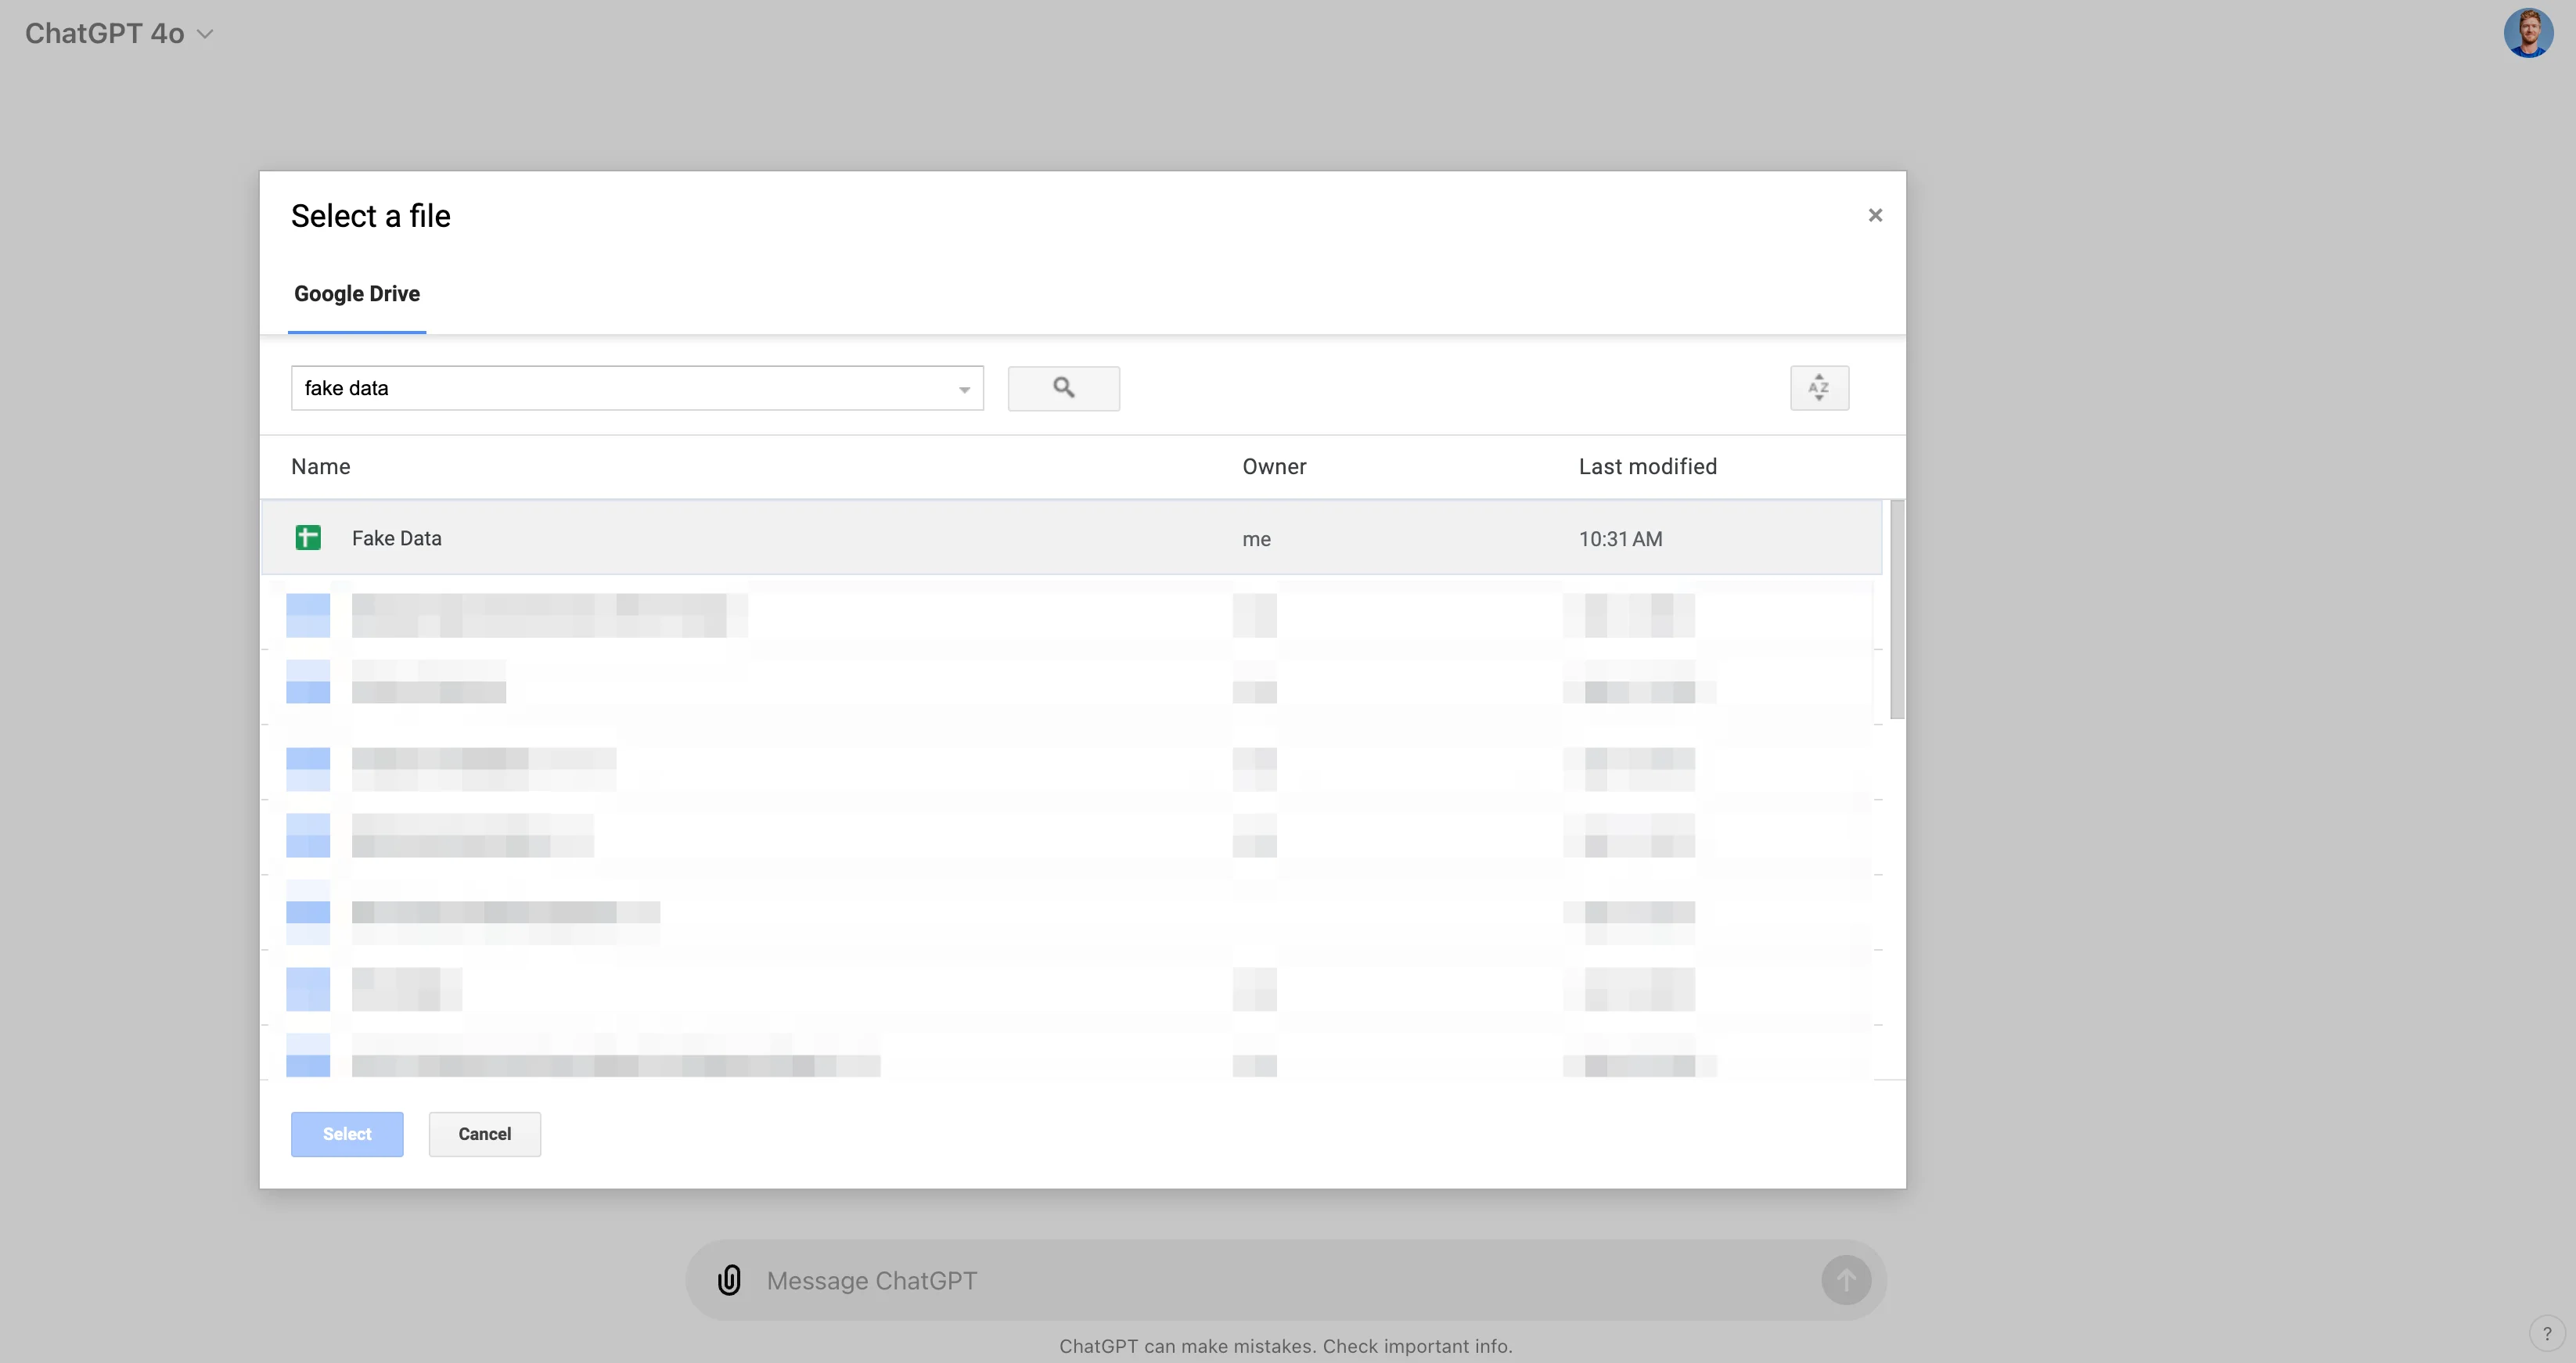Sort by the Name column header
2576x1363 pixels.
coord(320,466)
